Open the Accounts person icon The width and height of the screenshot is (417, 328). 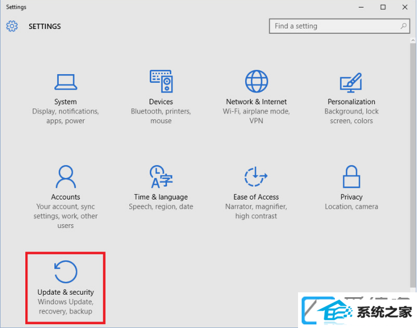coord(65,176)
